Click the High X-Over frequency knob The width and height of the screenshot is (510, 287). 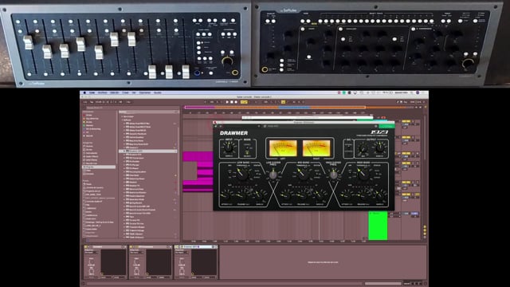(333, 175)
